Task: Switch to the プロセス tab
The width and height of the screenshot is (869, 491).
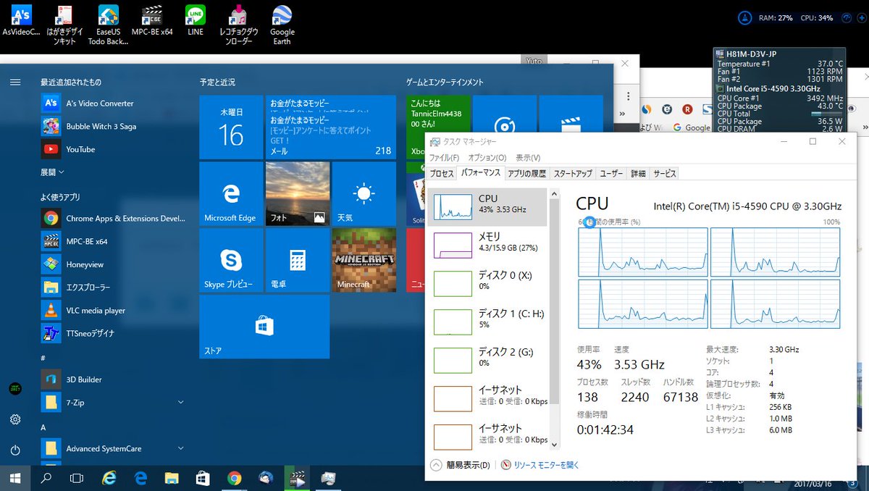Action: point(442,174)
